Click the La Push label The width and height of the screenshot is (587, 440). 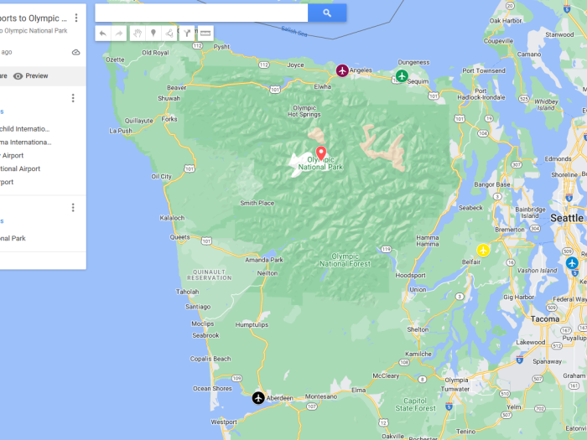(121, 131)
